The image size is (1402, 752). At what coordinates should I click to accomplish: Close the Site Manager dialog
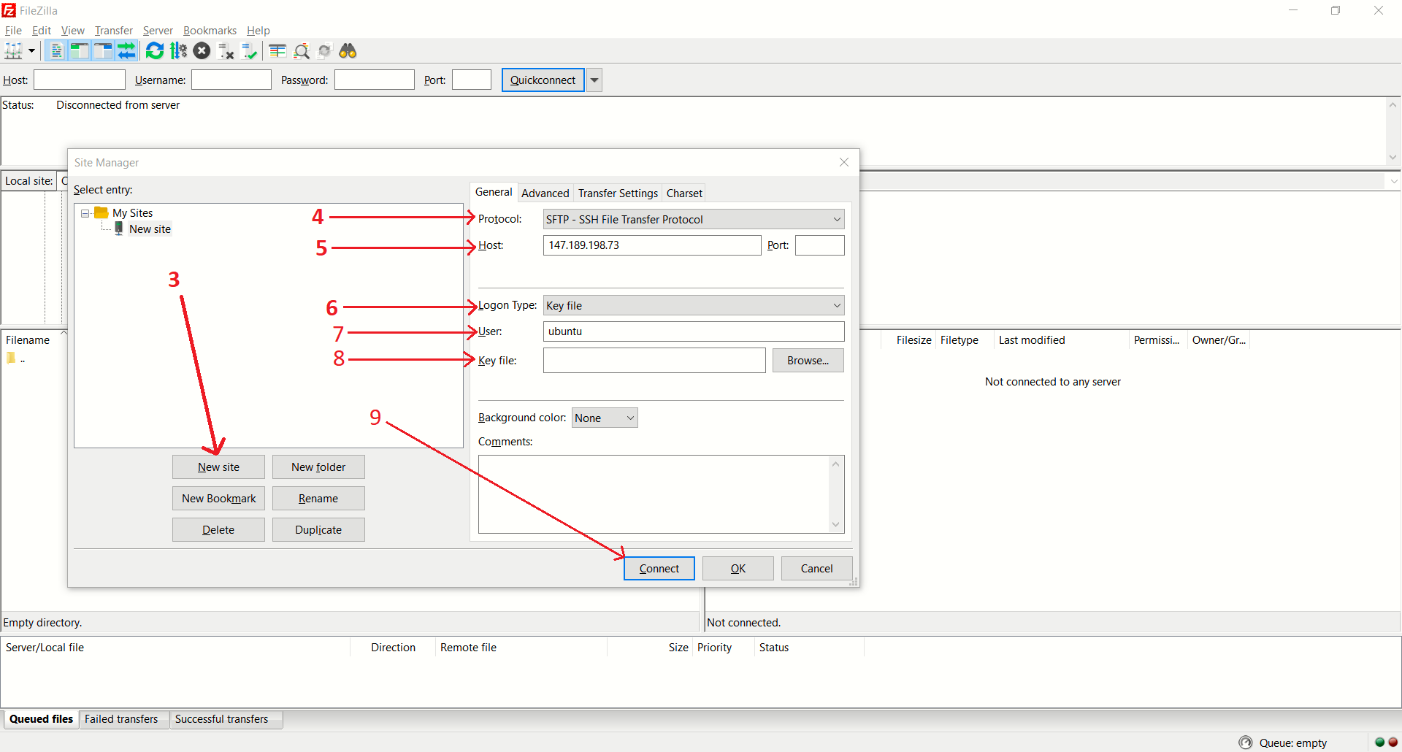point(844,162)
